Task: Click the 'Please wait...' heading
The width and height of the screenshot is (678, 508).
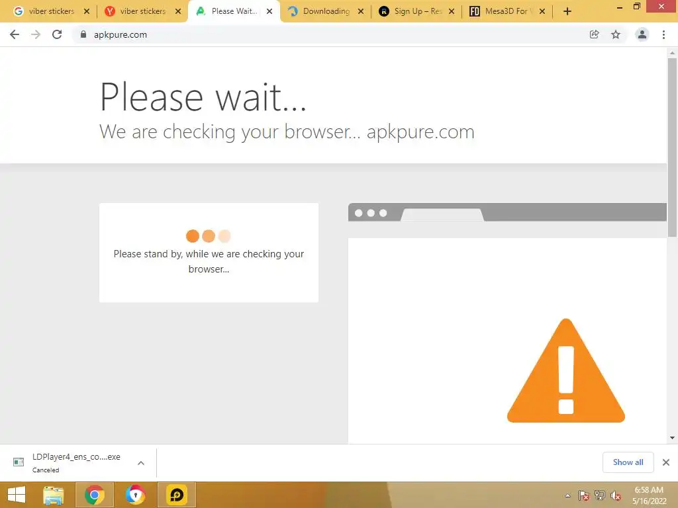Action: [x=203, y=97]
